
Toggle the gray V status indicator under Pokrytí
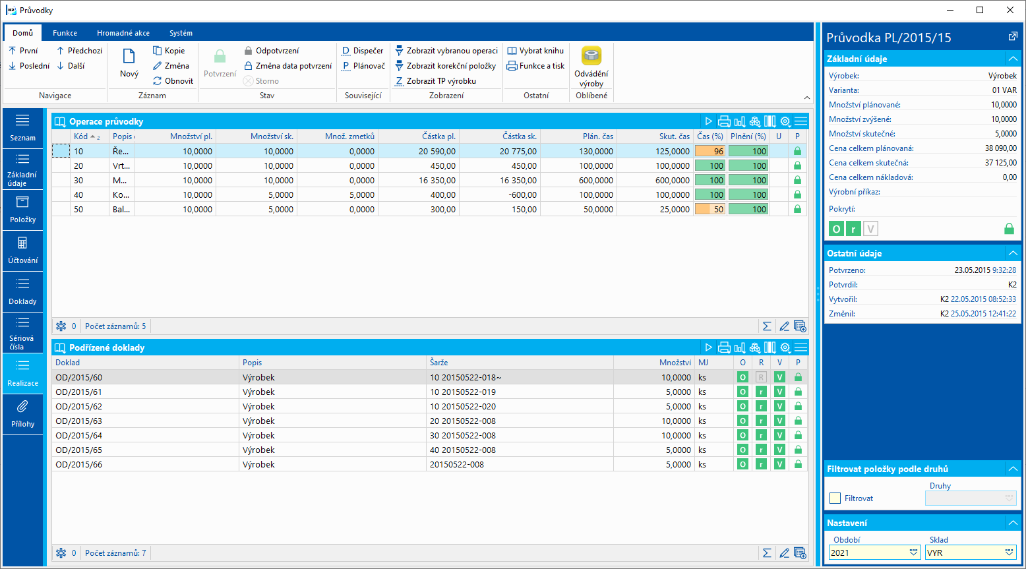coord(870,229)
